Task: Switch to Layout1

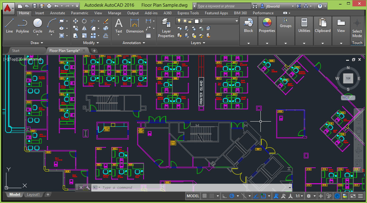Action: [33, 194]
